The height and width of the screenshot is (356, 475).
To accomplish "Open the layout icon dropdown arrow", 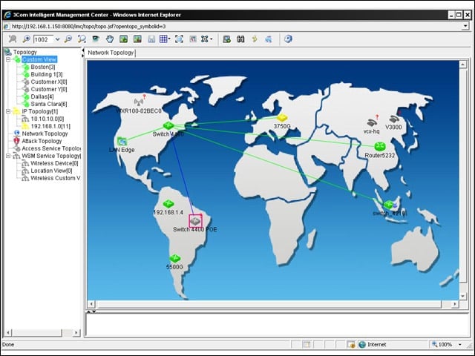I will click(x=211, y=39).
